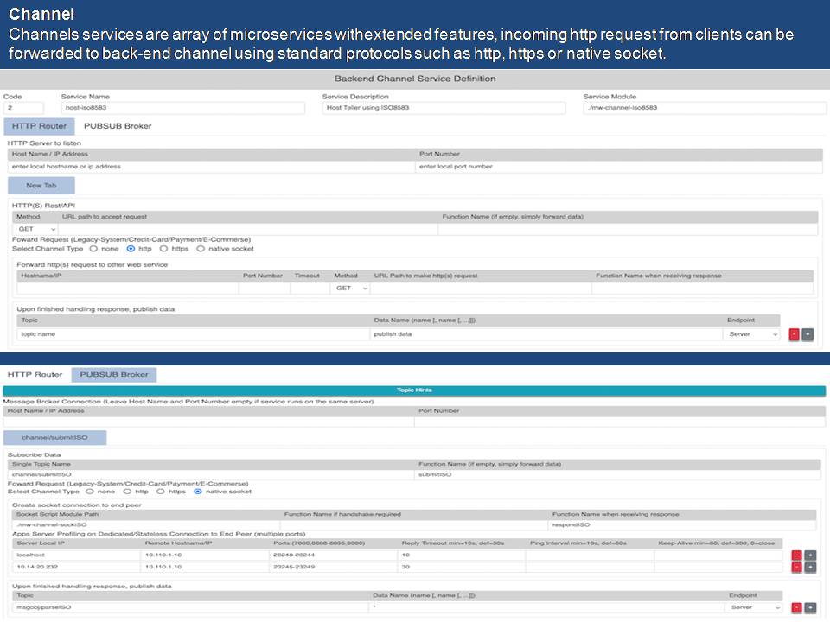The image size is (830, 622).
Task: Click the red minus button beside 'topic name' row
Action: pyautogui.click(x=794, y=334)
